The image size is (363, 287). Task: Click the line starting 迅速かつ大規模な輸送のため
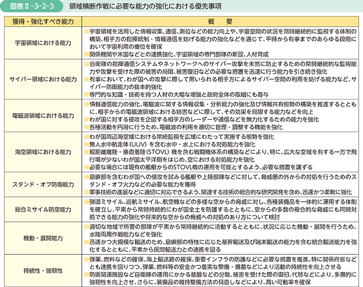(x=223, y=242)
